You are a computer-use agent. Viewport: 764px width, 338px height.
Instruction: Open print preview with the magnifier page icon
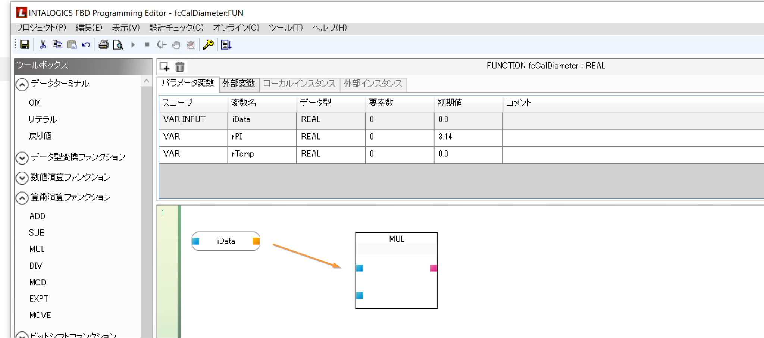click(x=118, y=45)
